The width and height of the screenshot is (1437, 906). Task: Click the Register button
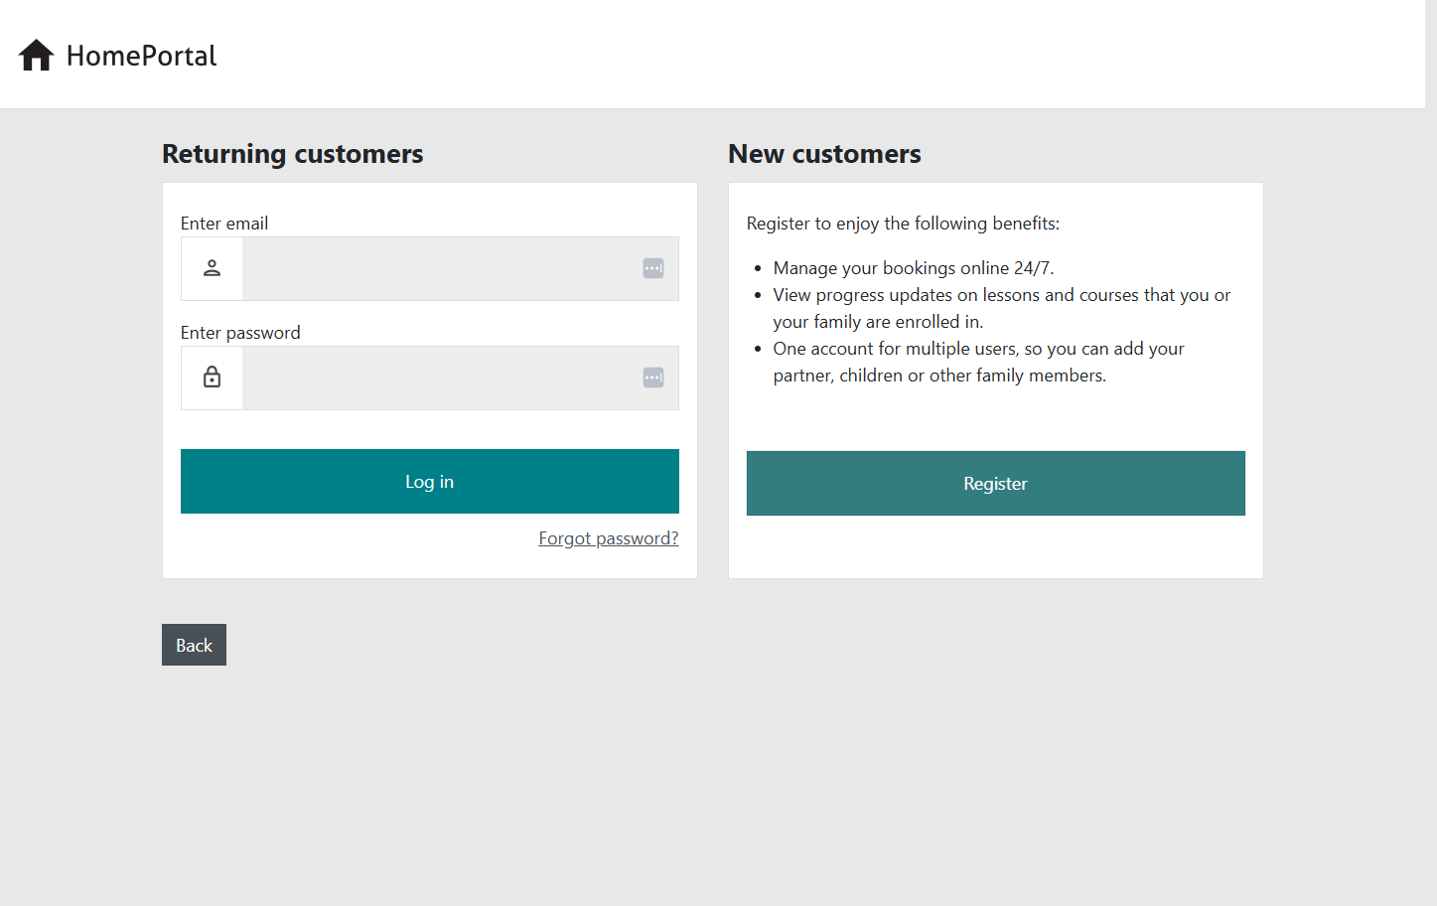pos(996,484)
